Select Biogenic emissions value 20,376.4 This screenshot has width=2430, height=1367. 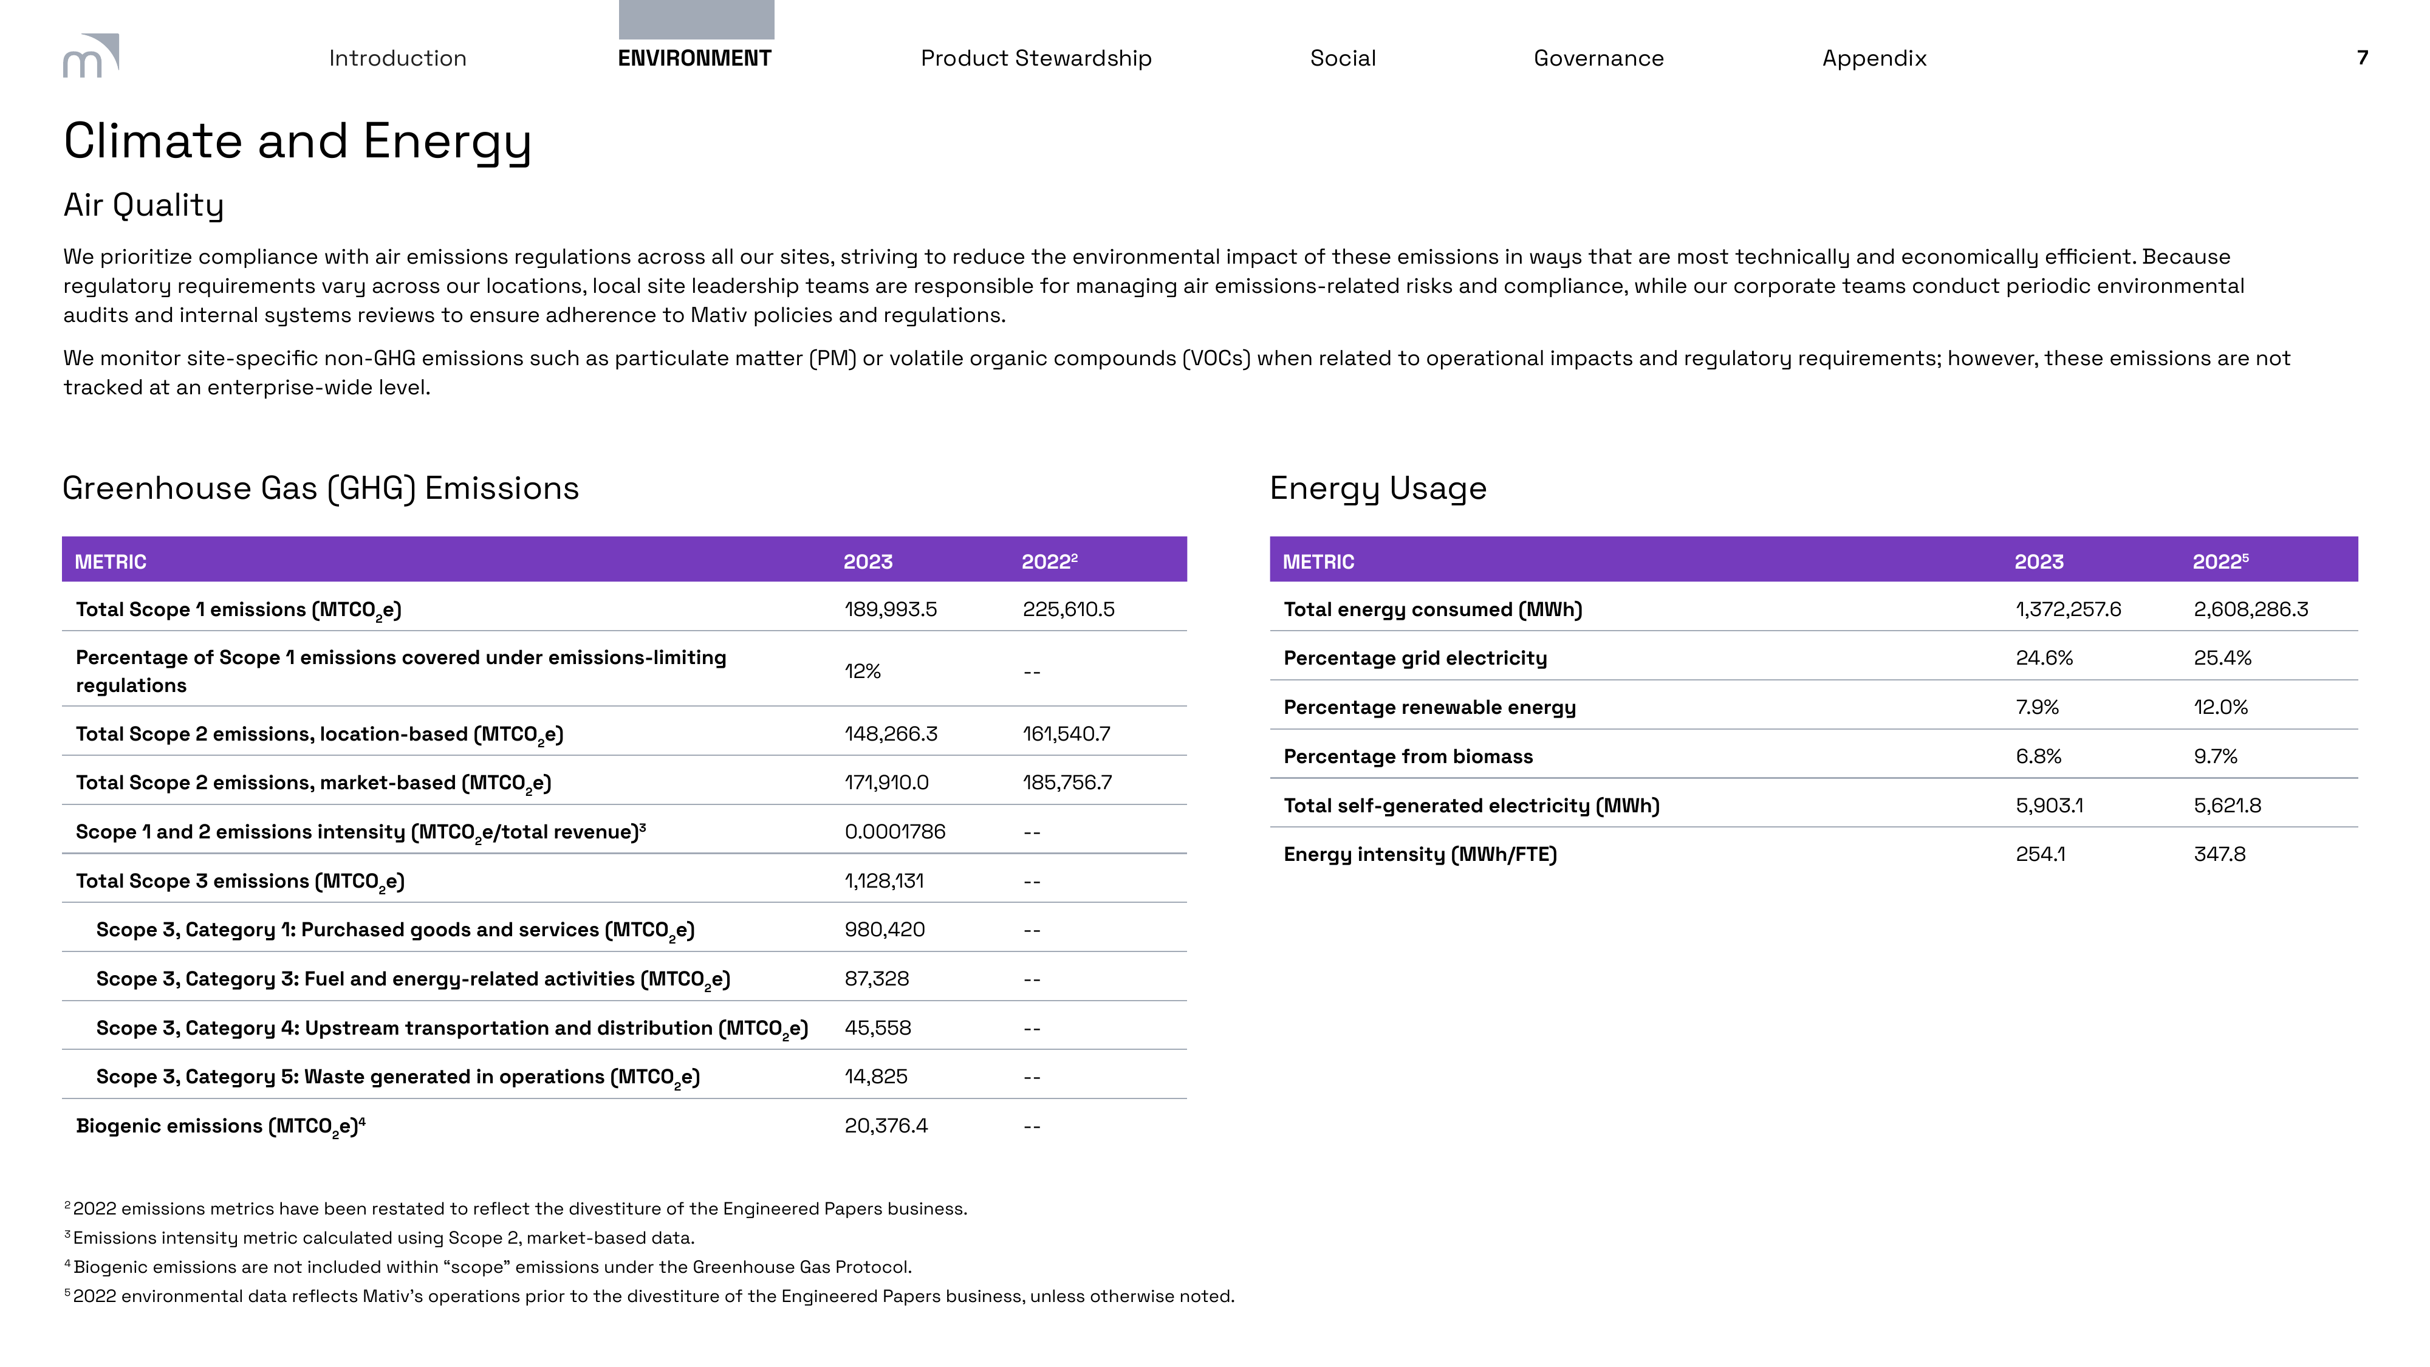click(886, 1125)
